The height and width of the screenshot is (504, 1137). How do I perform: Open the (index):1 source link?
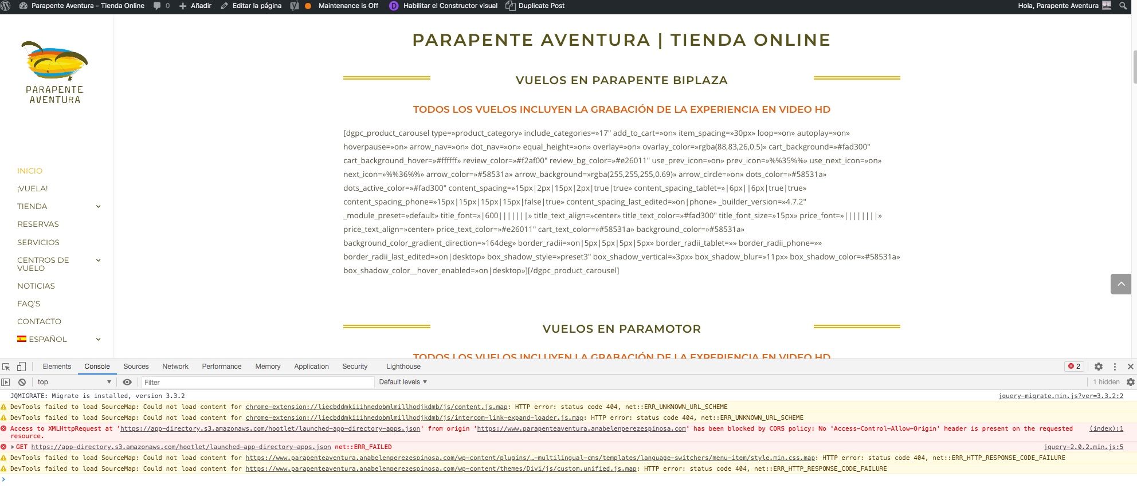pos(1106,428)
